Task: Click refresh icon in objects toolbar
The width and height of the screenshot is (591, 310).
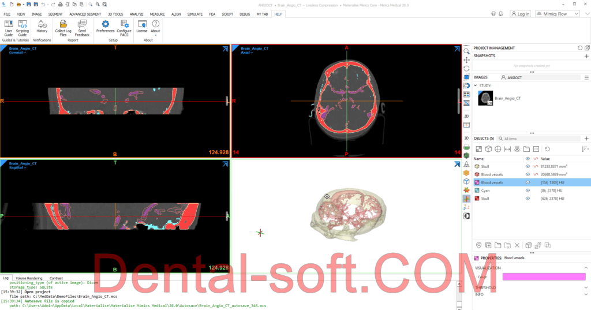Action: 547,149
